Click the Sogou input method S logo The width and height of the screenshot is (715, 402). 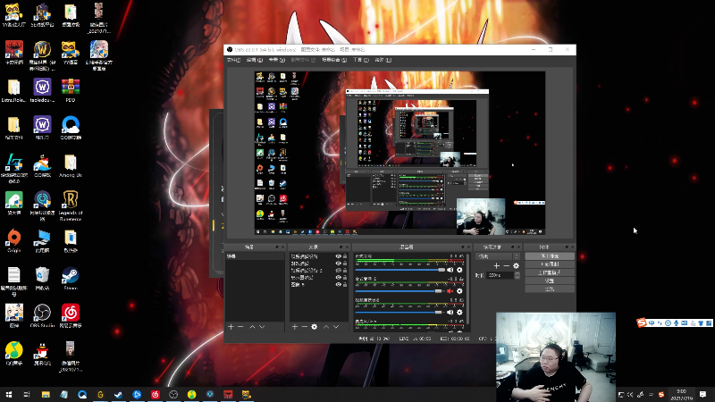click(x=642, y=322)
